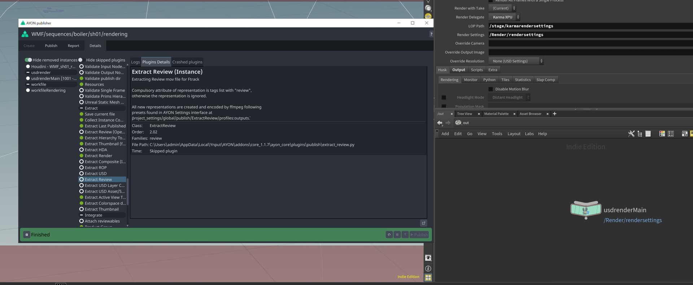Select the Houdini - WMF_sh01 instance row

(x=51, y=66)
